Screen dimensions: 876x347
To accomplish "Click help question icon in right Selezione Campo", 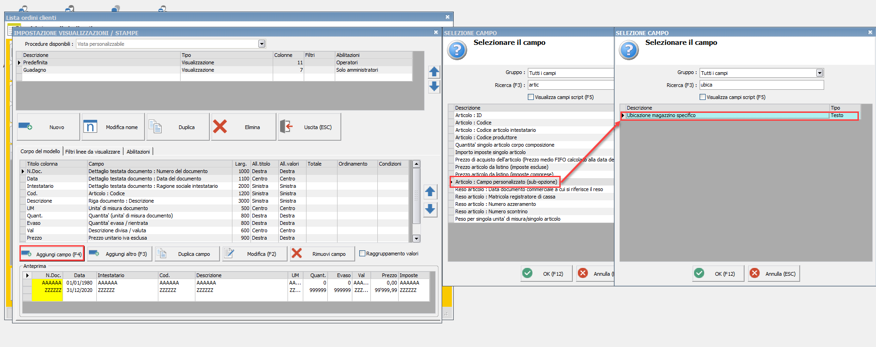I will 629,50.
